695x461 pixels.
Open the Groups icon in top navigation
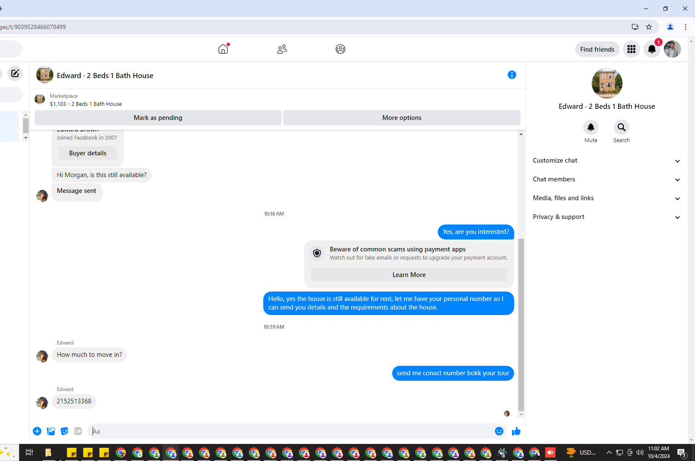coord(340,49)
